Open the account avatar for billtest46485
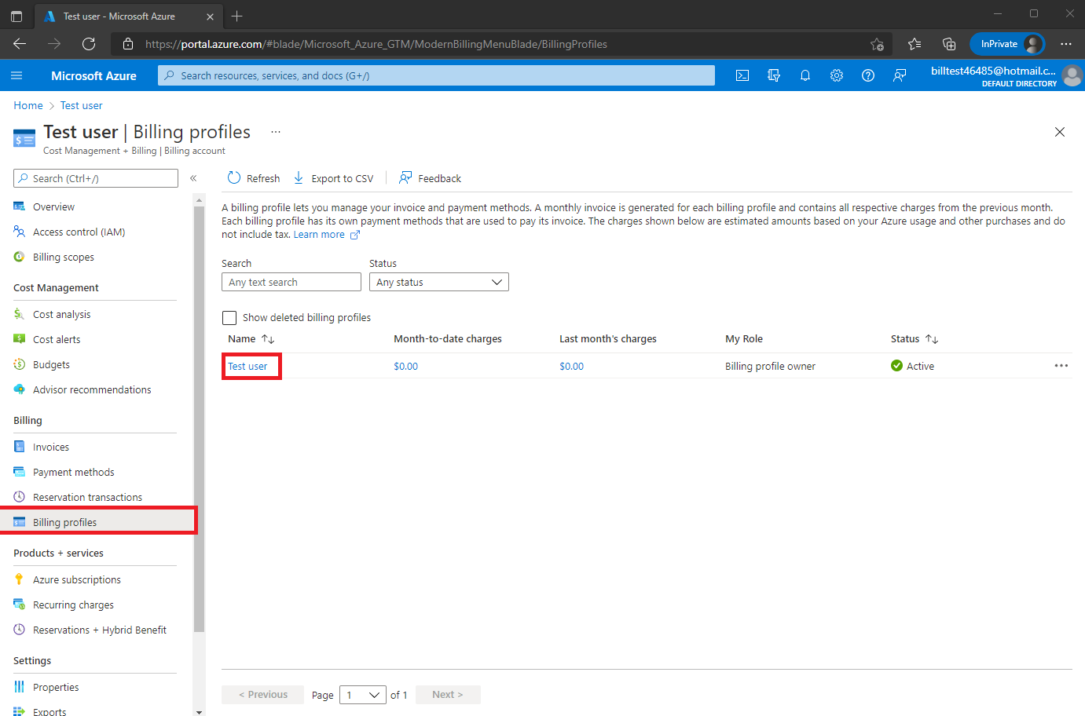Viewport: 1085px width, 716px height. (1072, 75)
